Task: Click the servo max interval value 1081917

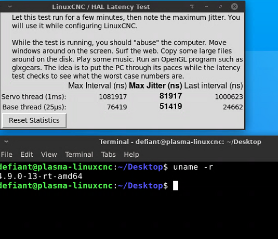Action: (113, 97)
